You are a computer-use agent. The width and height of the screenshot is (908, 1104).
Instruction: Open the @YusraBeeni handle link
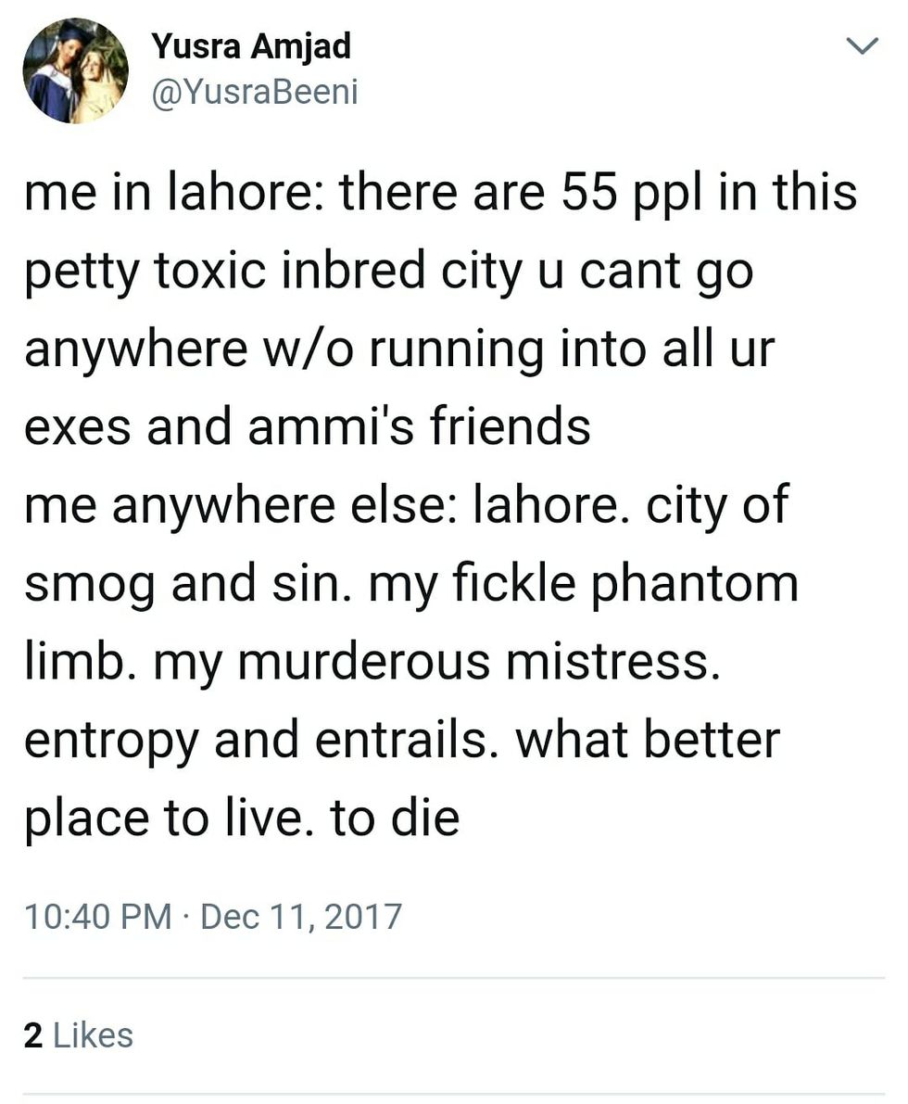pos(255,92)
